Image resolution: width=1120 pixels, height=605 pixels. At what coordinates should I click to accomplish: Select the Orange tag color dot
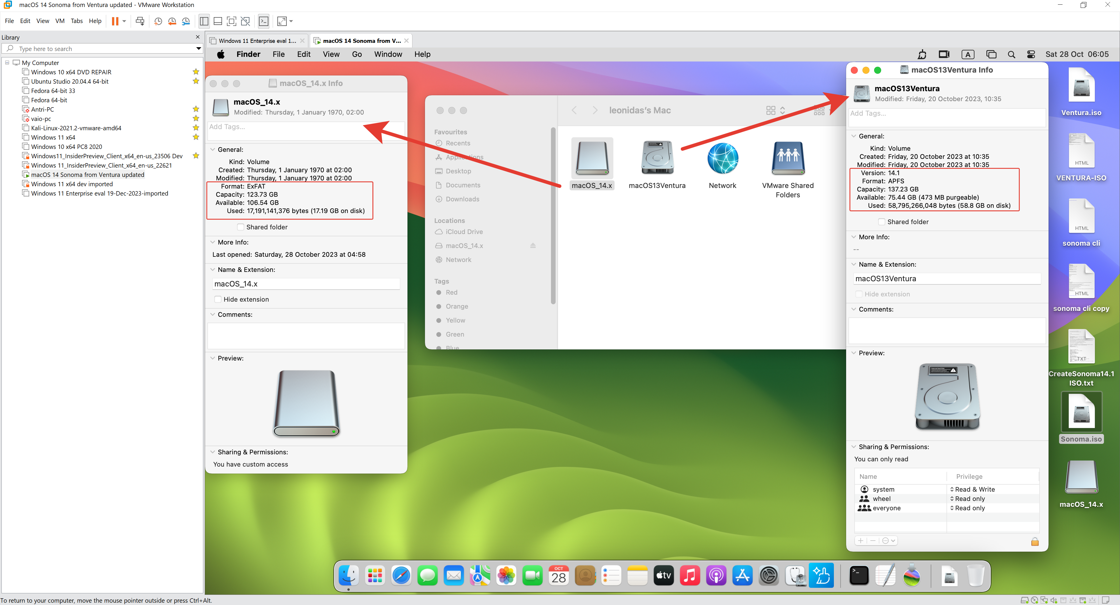pyautogui.click(x=439, y=306)
